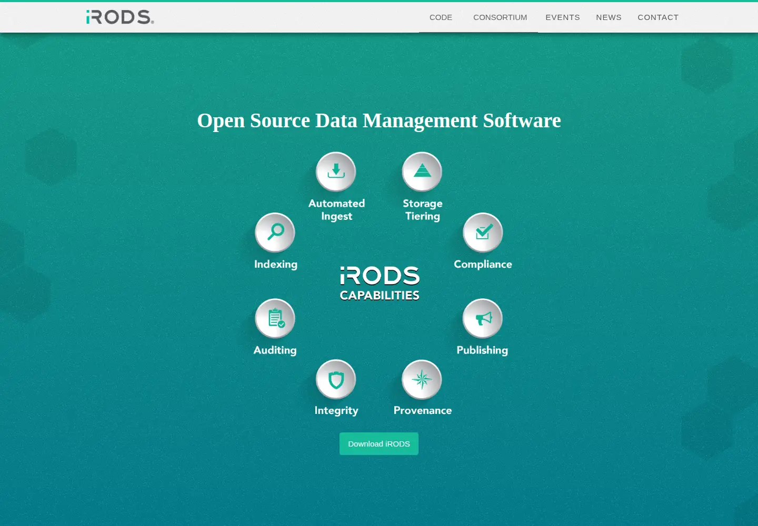Go to the EVENTS menu item
Viewport: 758px width, 526px height.
click(x=563, y=17)
